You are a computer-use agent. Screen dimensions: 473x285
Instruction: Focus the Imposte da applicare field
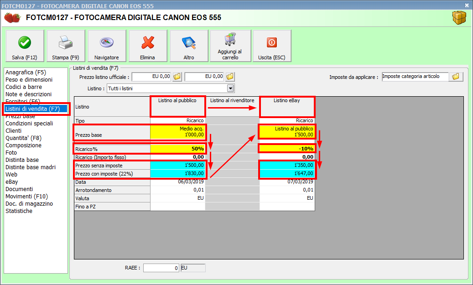(x=415, y=77)
